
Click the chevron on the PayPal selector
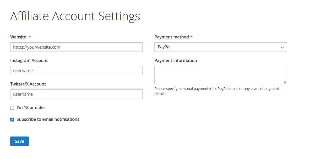(282, 47)
